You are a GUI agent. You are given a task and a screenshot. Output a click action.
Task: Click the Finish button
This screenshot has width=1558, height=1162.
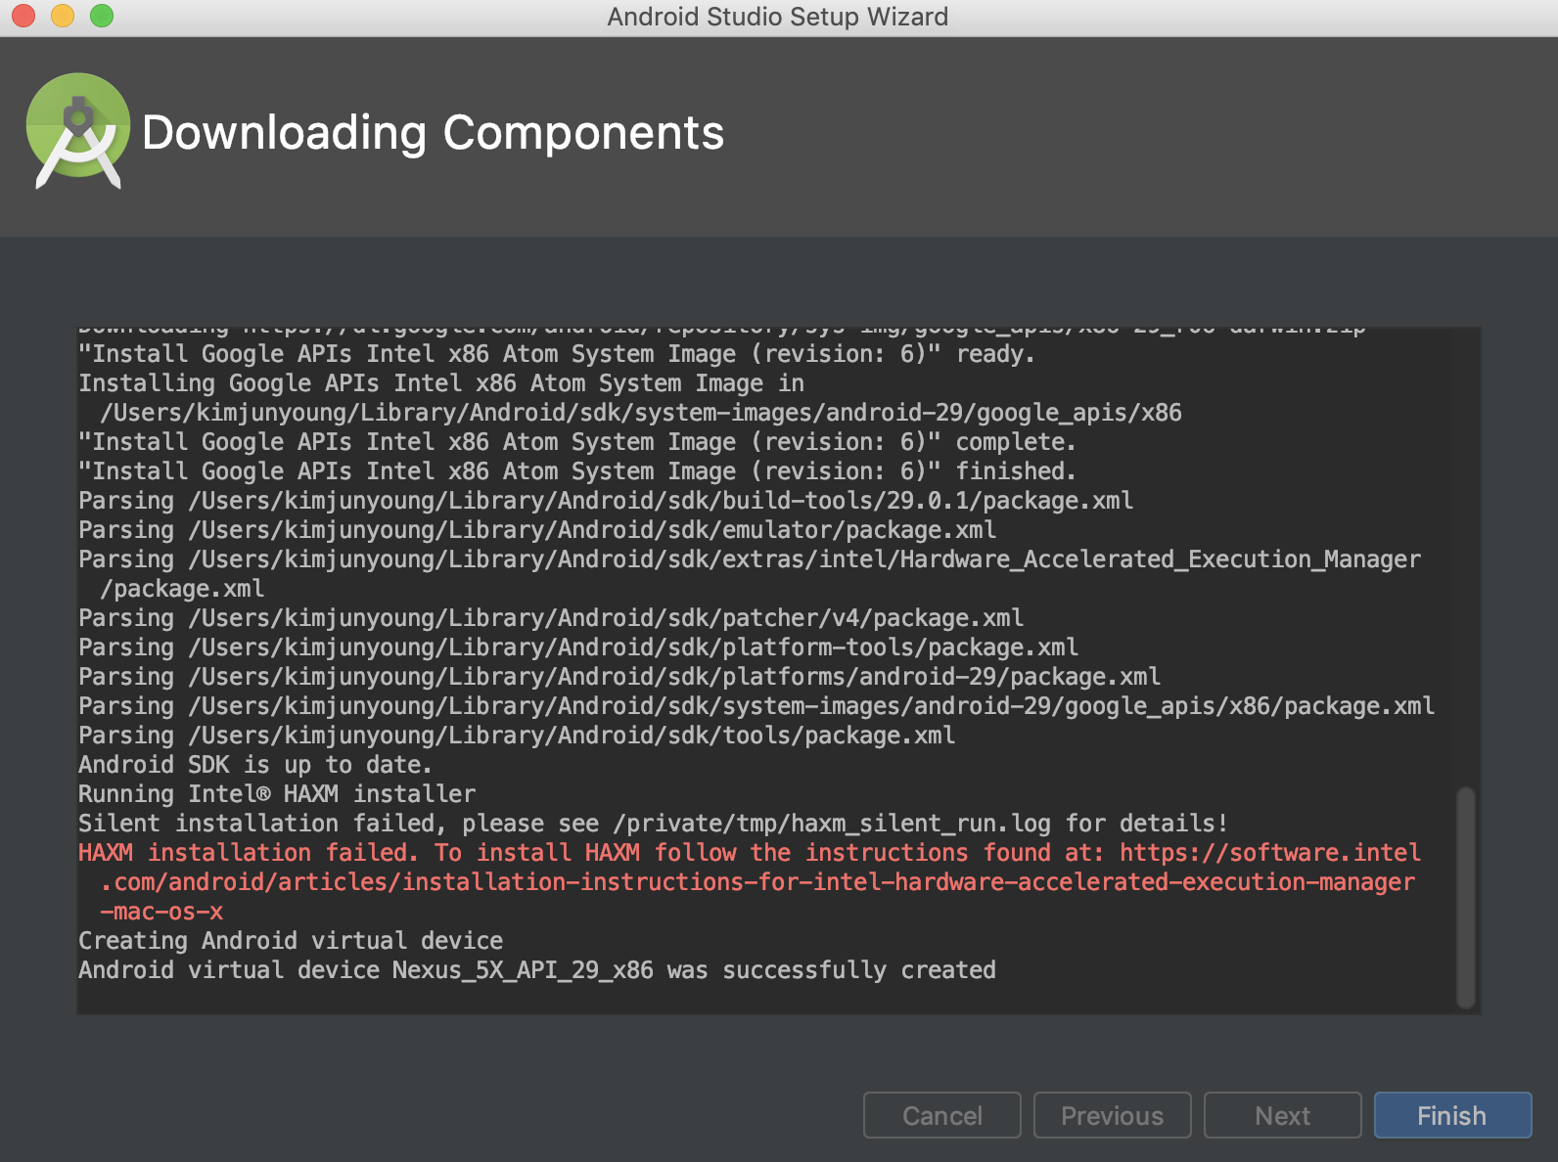[x=1452, y=1115]
